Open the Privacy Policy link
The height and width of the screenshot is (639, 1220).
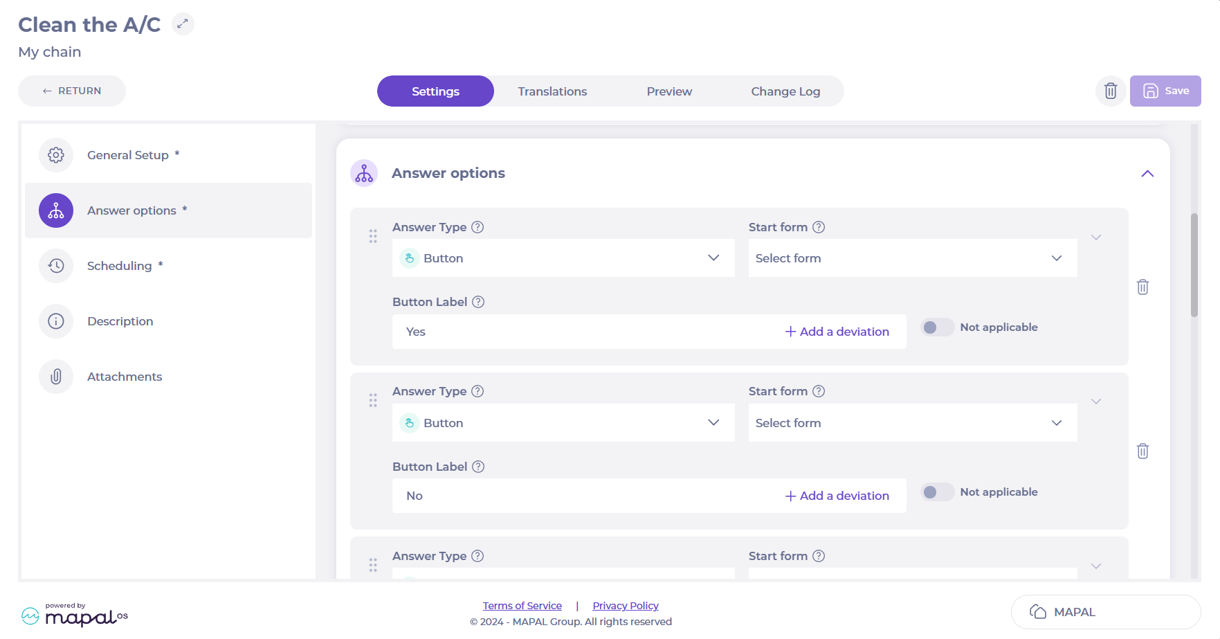tap(626, 606)
